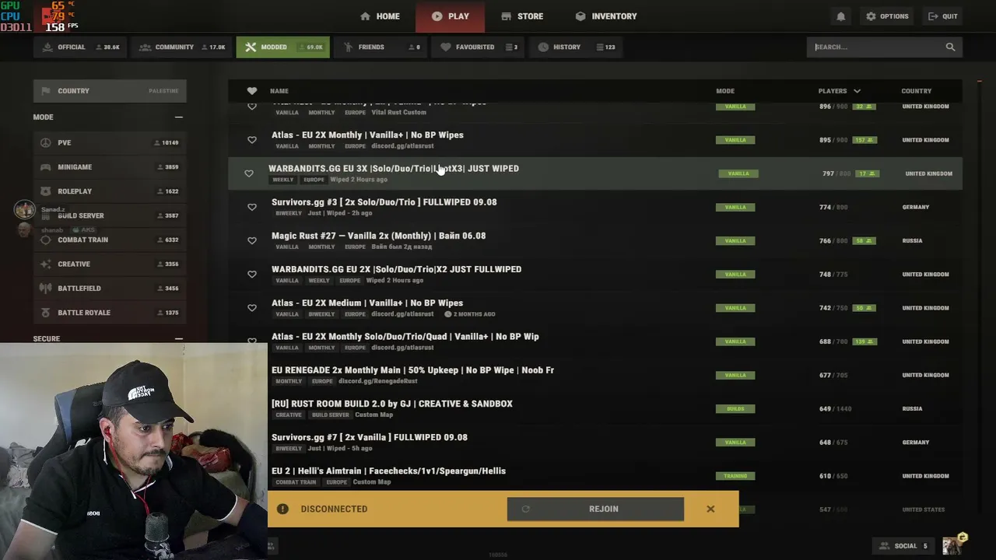Show Friends servers list
Screen dimensions: 996x560
[381, 47]
